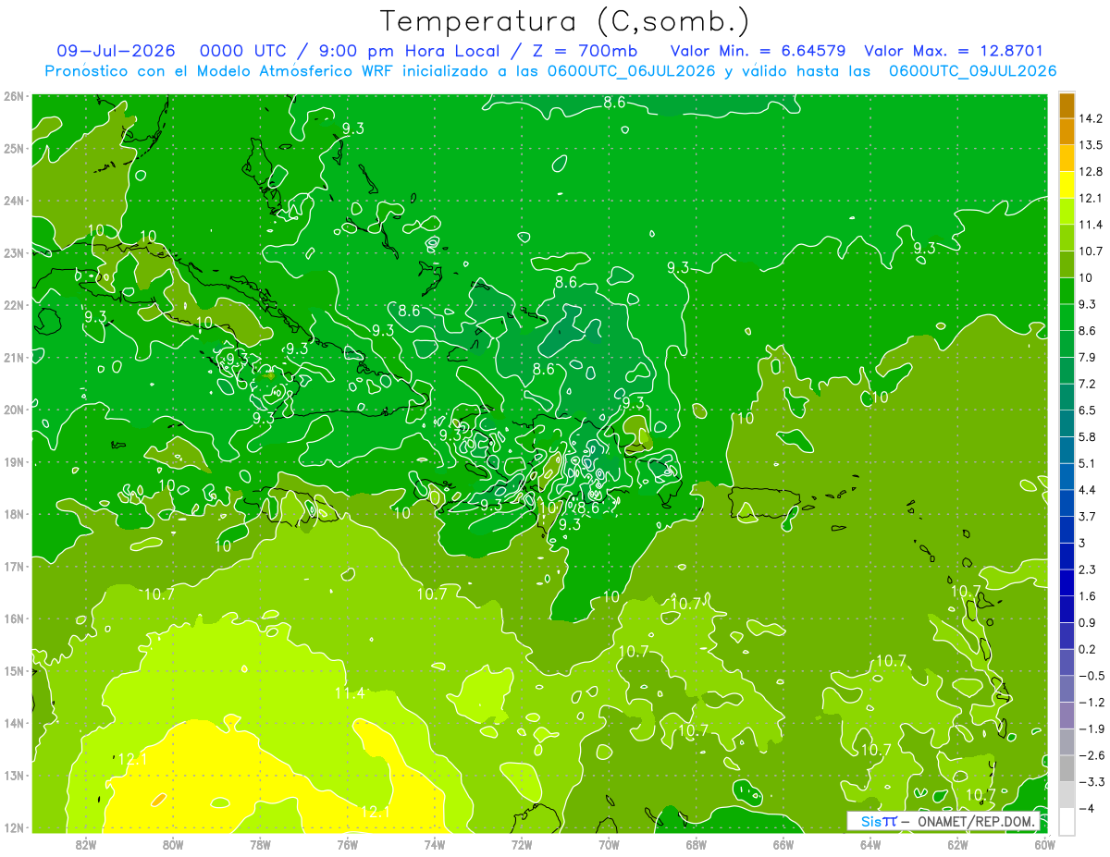The image size is (1110, 857).
Task: Click the 6.5 label on the color scale
Action: [x=1088, y=410]
